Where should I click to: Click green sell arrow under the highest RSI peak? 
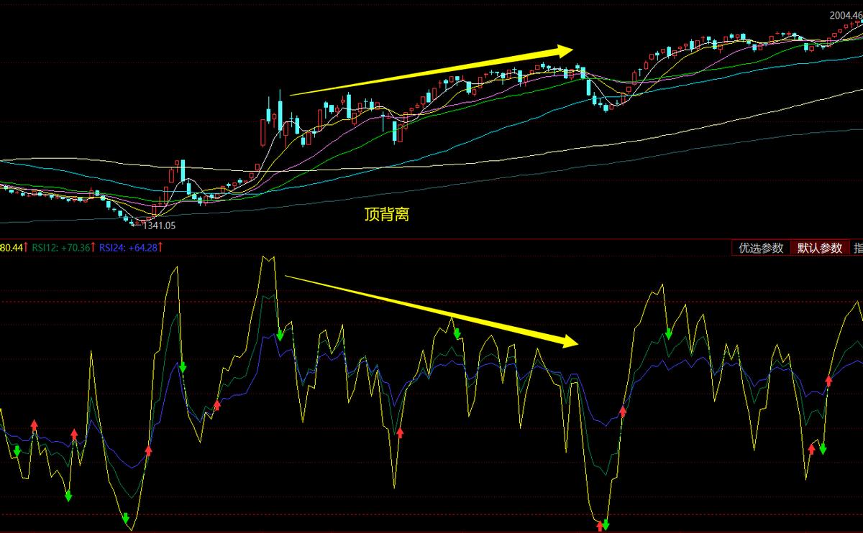[280, 334]
